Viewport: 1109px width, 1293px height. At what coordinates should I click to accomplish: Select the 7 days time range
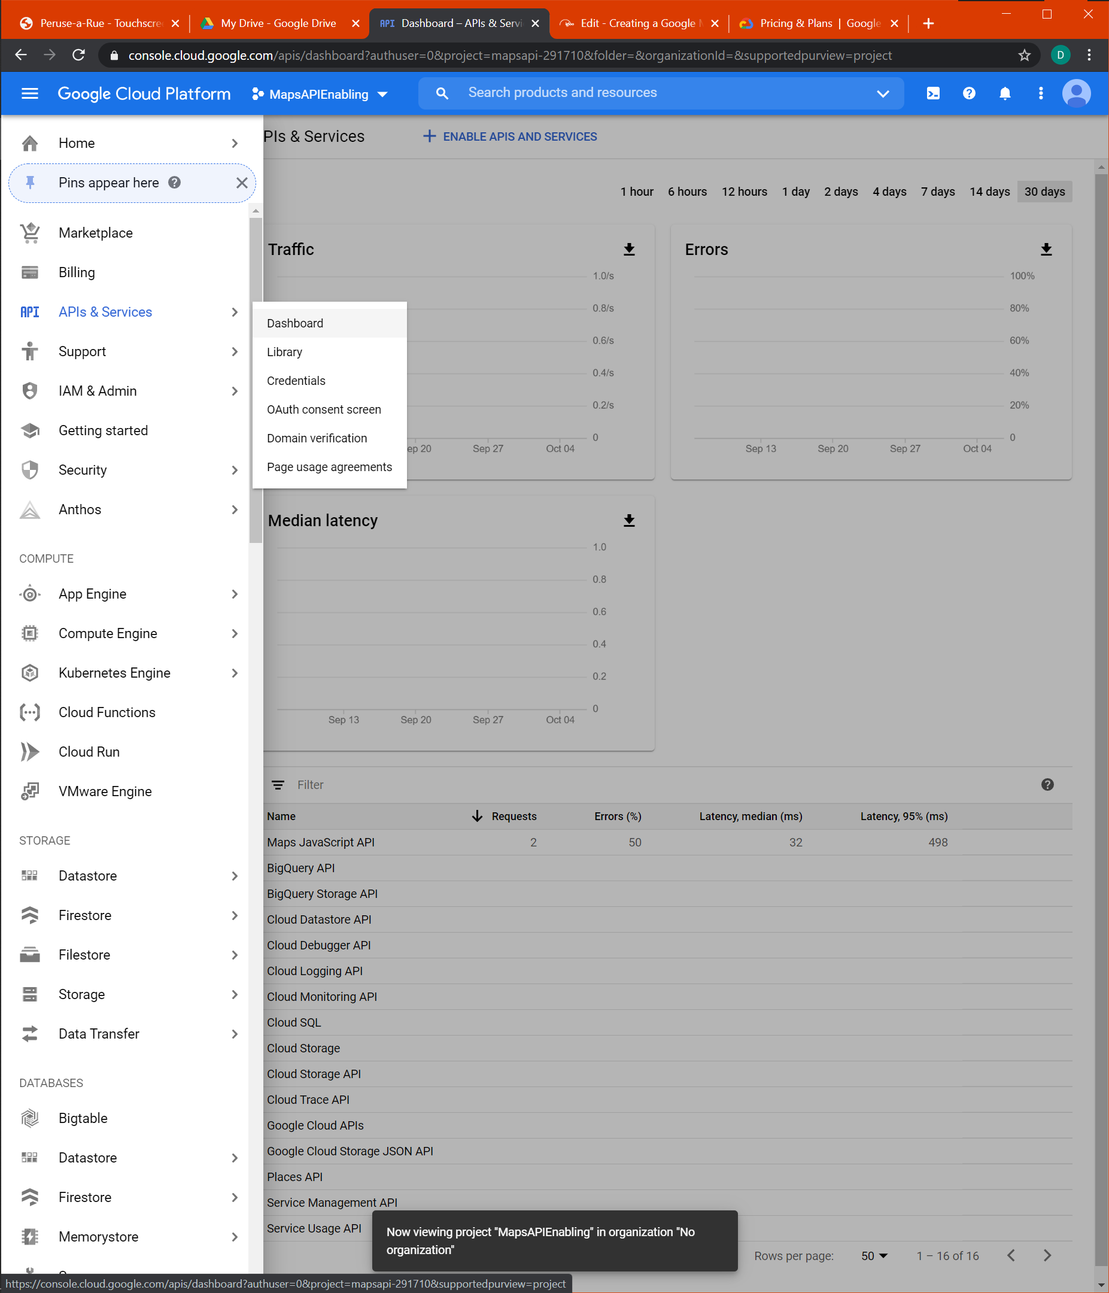[x=937, y=192]
